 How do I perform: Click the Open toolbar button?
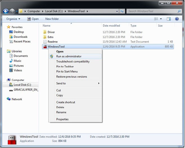(x=33, y=19)
